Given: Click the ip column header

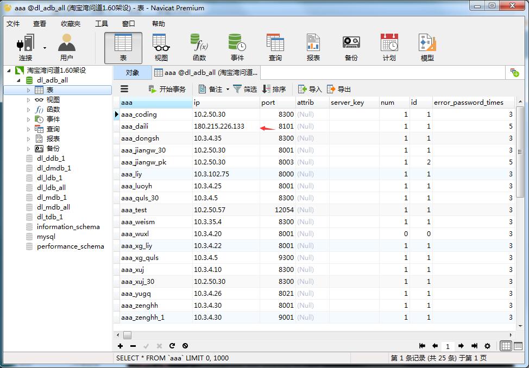Looking at the screenshot, I should point(226,103).
